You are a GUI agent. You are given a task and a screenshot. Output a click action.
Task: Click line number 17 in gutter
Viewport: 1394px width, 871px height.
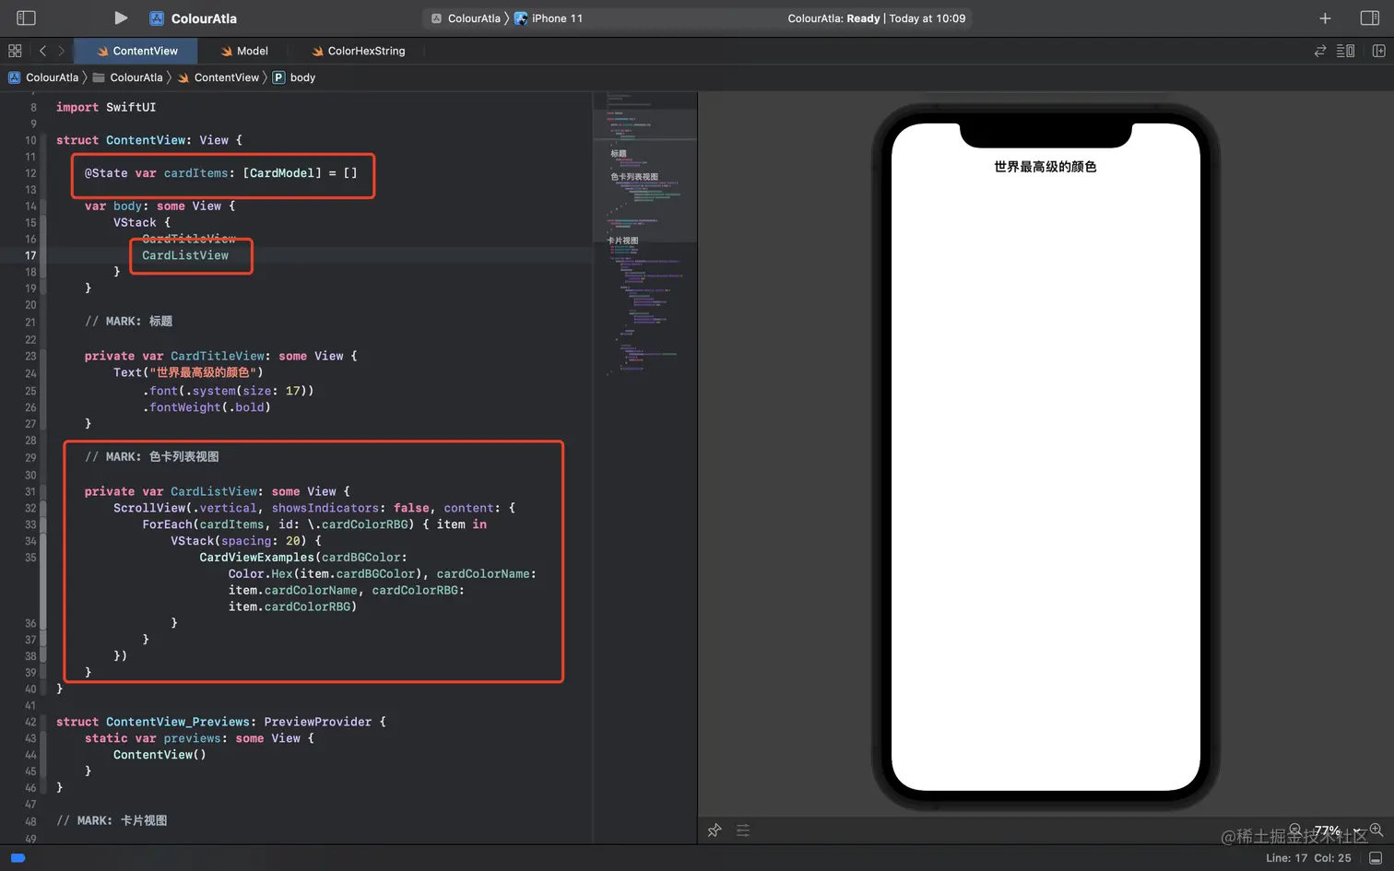coord(30,255)
